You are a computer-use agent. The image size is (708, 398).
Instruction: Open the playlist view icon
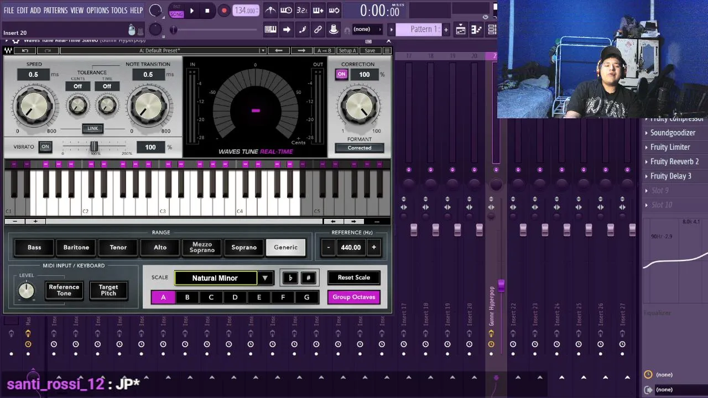(460, 30)
